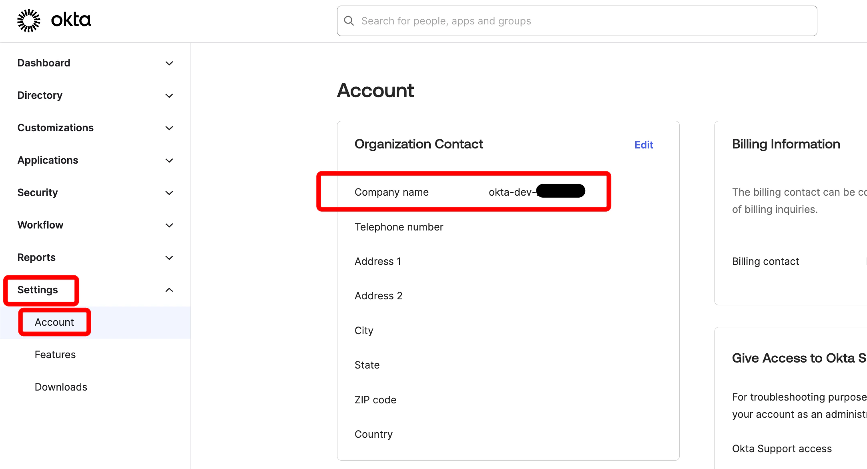Expand the Applications section
Viewport: 867px width, 469px height.
click(x=169, y=160)
